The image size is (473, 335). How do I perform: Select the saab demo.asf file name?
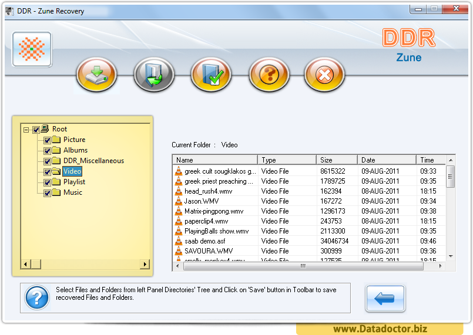tap(205, 241)
